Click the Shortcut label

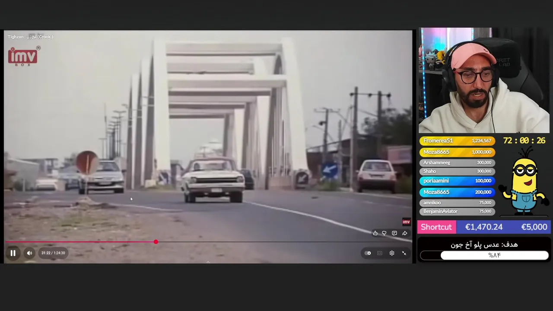pos(436,227)
